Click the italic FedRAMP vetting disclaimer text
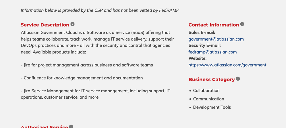 point(100,10)
